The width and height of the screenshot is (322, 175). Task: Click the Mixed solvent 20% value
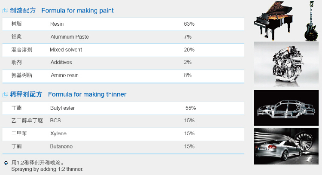click(x=189, y=50)
